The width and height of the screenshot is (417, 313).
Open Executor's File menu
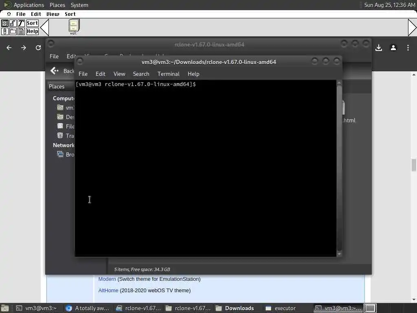pos(21,14)
